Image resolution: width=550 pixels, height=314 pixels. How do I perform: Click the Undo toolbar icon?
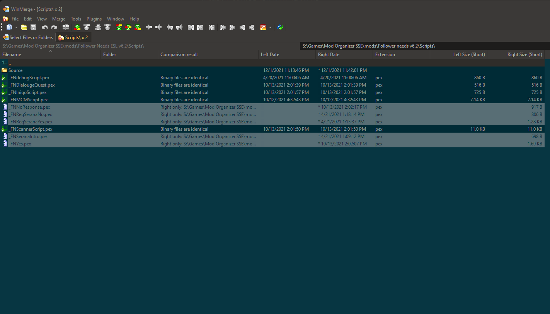[45, 27]
